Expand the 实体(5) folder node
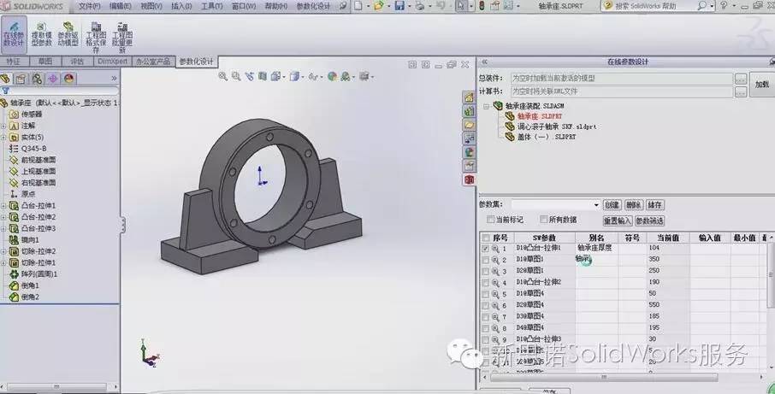The height and width of the screenshot is (394, 775). pyautogui.click(x=3, y=138)
